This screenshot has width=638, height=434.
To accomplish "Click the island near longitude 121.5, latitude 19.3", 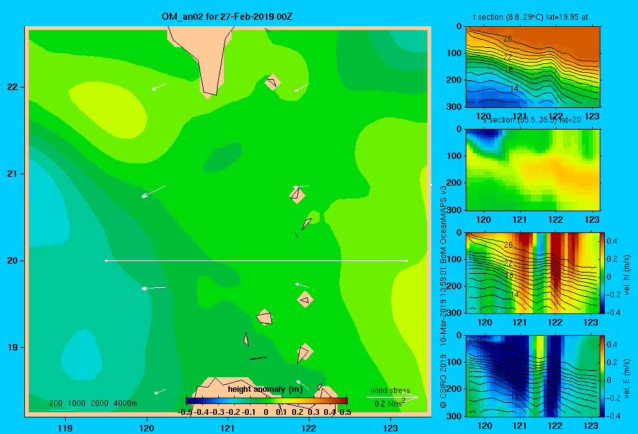I will 264,317.
